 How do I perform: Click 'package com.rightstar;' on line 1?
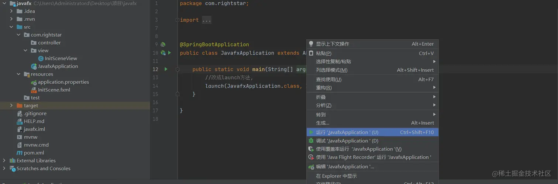click(214, 3)
